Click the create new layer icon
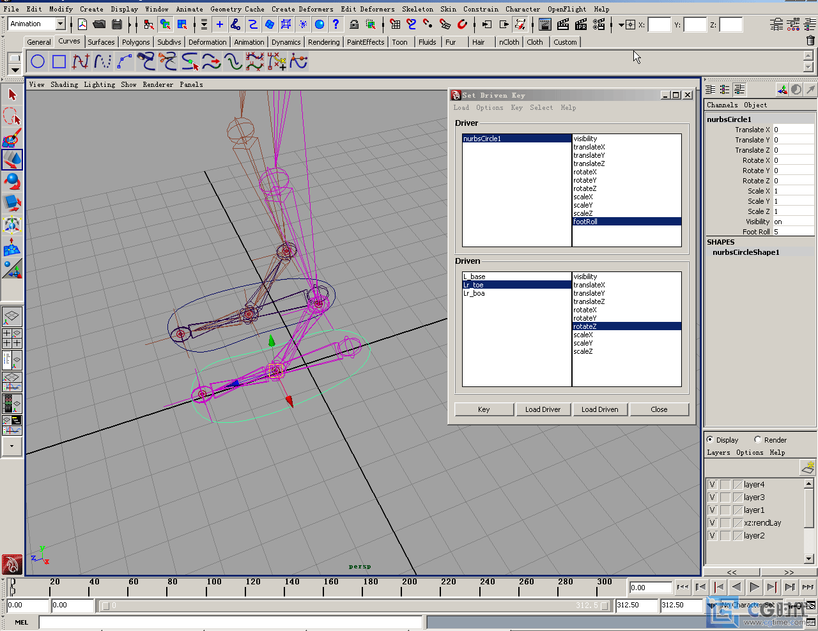Viewport: 818px width, 631px height. coord(808,468)
